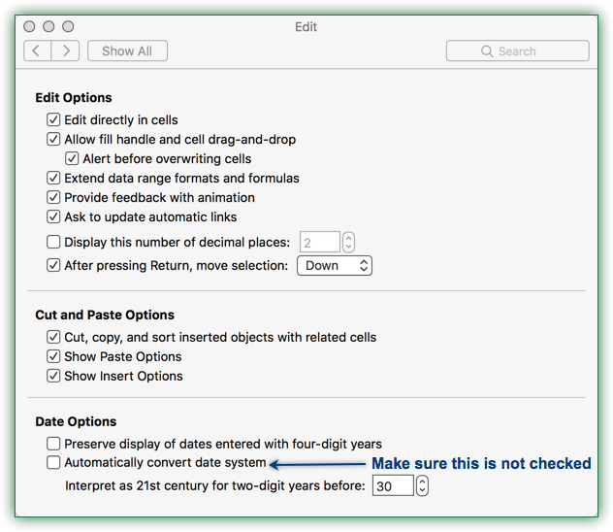Click inside the Search field
The width and height of the screenshot is (613, 532).
click(x=518, y=50)
